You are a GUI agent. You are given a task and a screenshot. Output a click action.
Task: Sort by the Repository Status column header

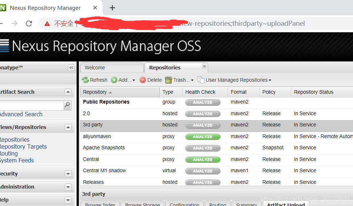(x=322, y=92)
